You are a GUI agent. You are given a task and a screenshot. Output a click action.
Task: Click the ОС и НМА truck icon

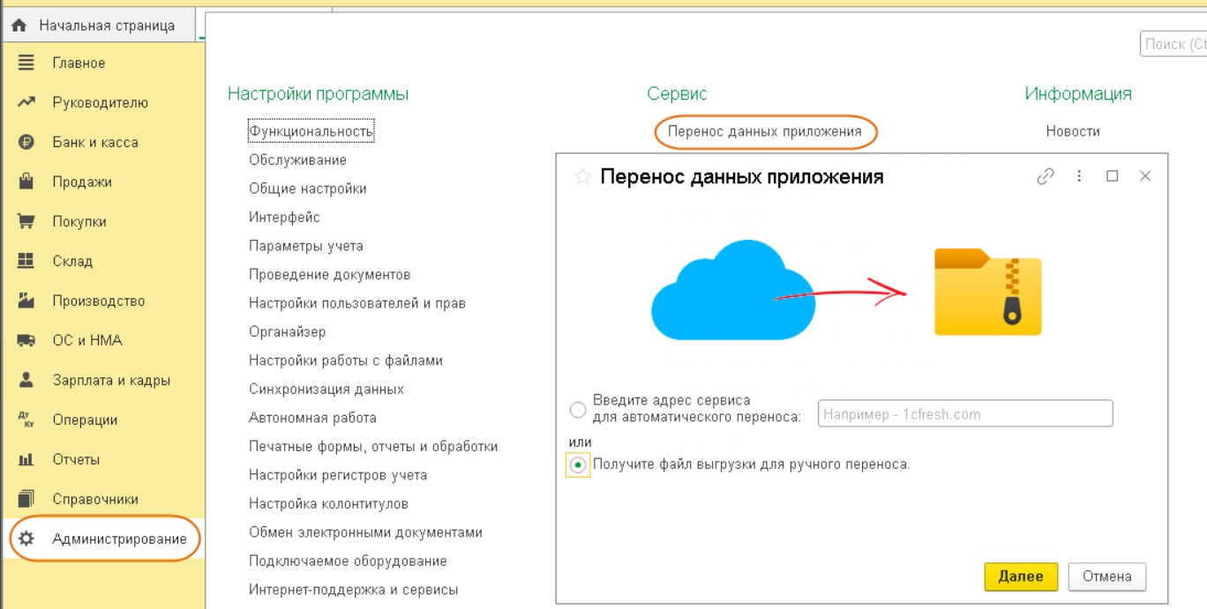[26, 340]
